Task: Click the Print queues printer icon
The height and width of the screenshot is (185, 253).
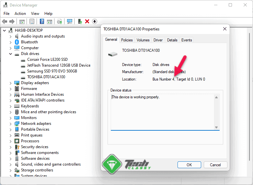Action: click(x=17, y=135)
